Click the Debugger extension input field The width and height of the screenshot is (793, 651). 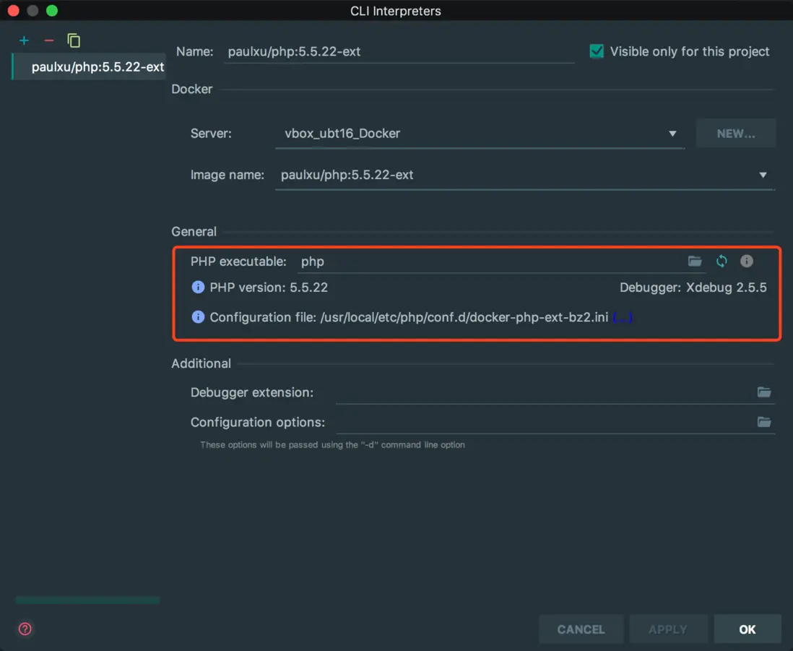542,392
